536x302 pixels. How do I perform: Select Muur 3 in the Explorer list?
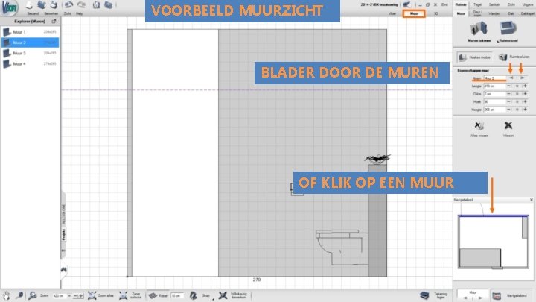tap(30, 53)
